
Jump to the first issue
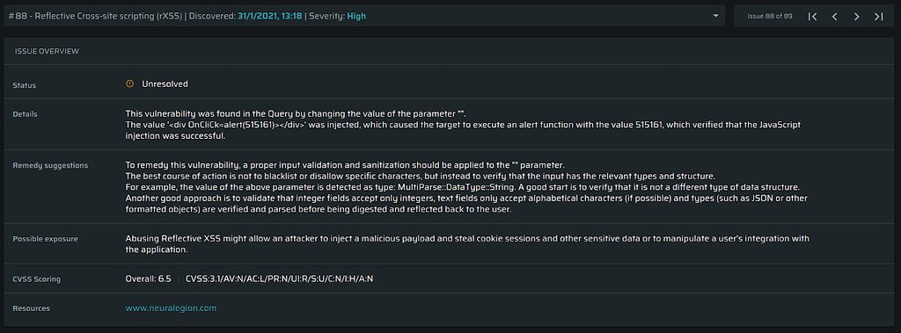pyautogui.click(x=812, y=17)
